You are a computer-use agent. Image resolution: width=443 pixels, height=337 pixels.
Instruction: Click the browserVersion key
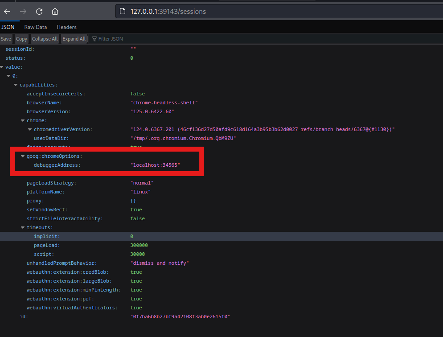(x=49, y=111)
